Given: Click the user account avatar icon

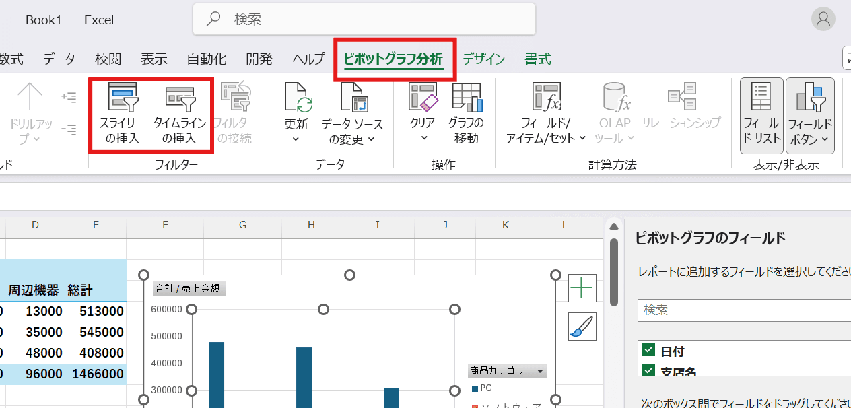Looking at the screenshot, I should coord(823,20).
